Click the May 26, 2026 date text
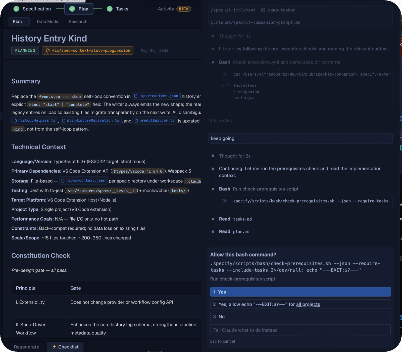This screenshot has height=352, width=402. tap(155, 51)
